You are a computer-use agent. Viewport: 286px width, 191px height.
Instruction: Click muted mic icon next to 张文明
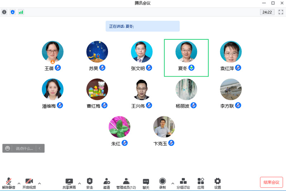click(x=149, y=68)
